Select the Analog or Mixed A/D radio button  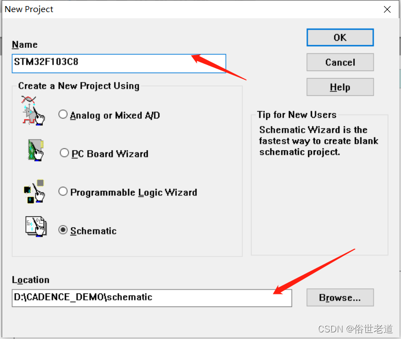[63, 114]
